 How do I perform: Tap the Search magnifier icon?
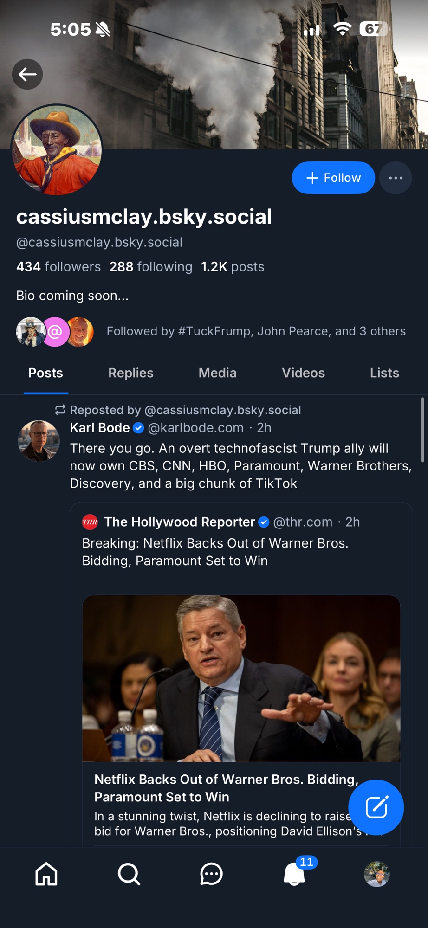tap(129, 874)
